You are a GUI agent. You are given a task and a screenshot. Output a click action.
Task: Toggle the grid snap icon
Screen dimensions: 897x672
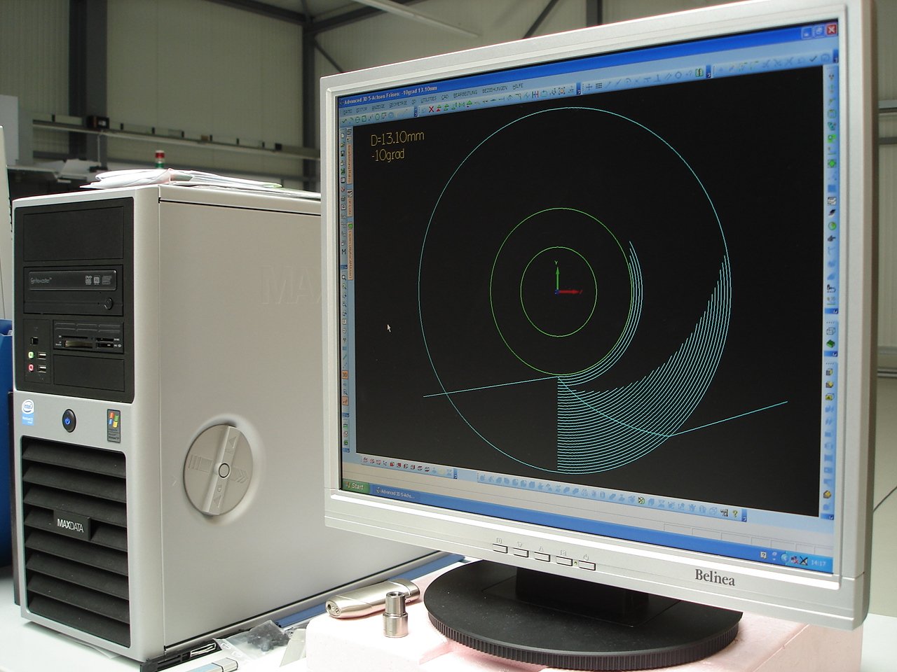point(598,85)
